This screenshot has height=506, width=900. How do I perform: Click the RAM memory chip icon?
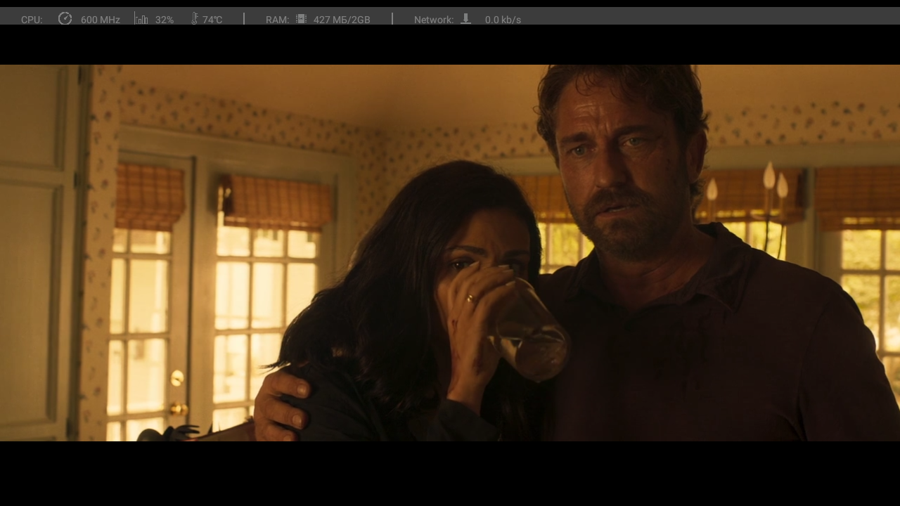coord(301,19)
